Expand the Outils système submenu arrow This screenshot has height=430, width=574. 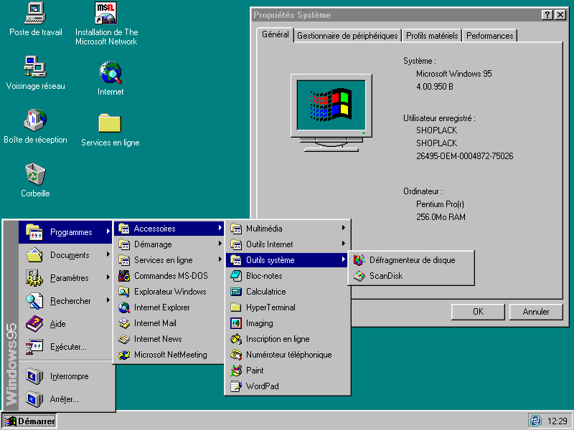coord(343,259)
